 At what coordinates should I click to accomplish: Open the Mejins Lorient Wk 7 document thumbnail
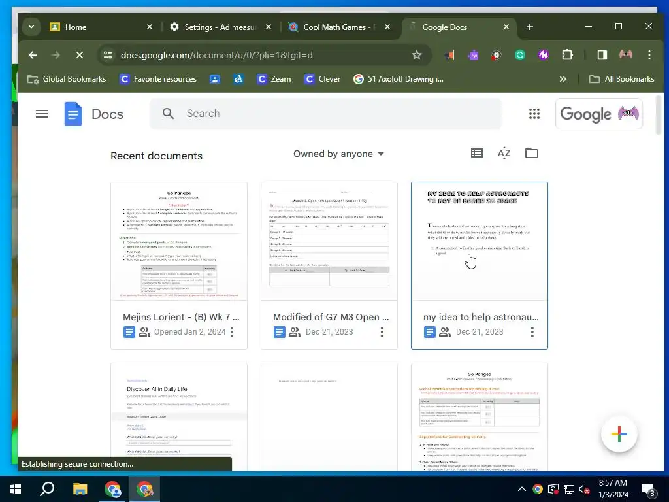(179, 241)
